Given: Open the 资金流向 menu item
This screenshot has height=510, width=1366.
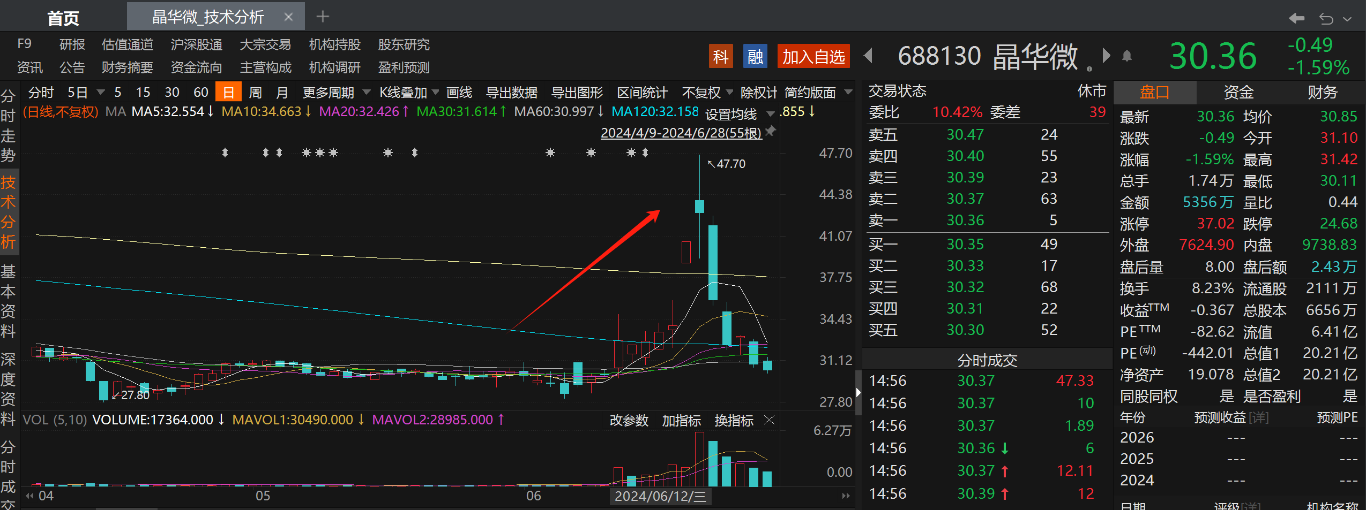Looking at the screenshot, I should [x=196, y=67].
